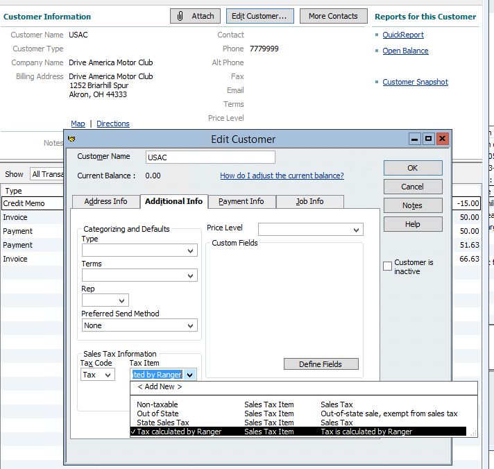494x469 pixels.
Task: Click the Define Fields button
Action: point(320,364)
